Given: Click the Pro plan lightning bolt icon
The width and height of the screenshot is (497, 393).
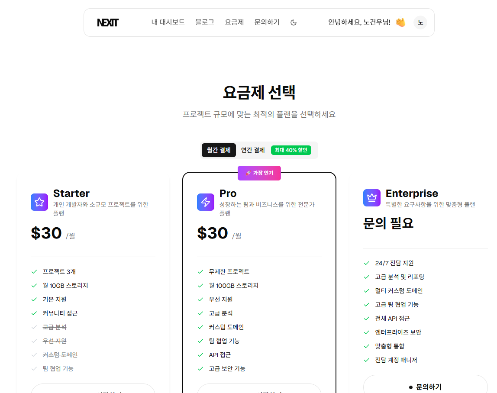Looking at the screenshot, I should 206,202.
